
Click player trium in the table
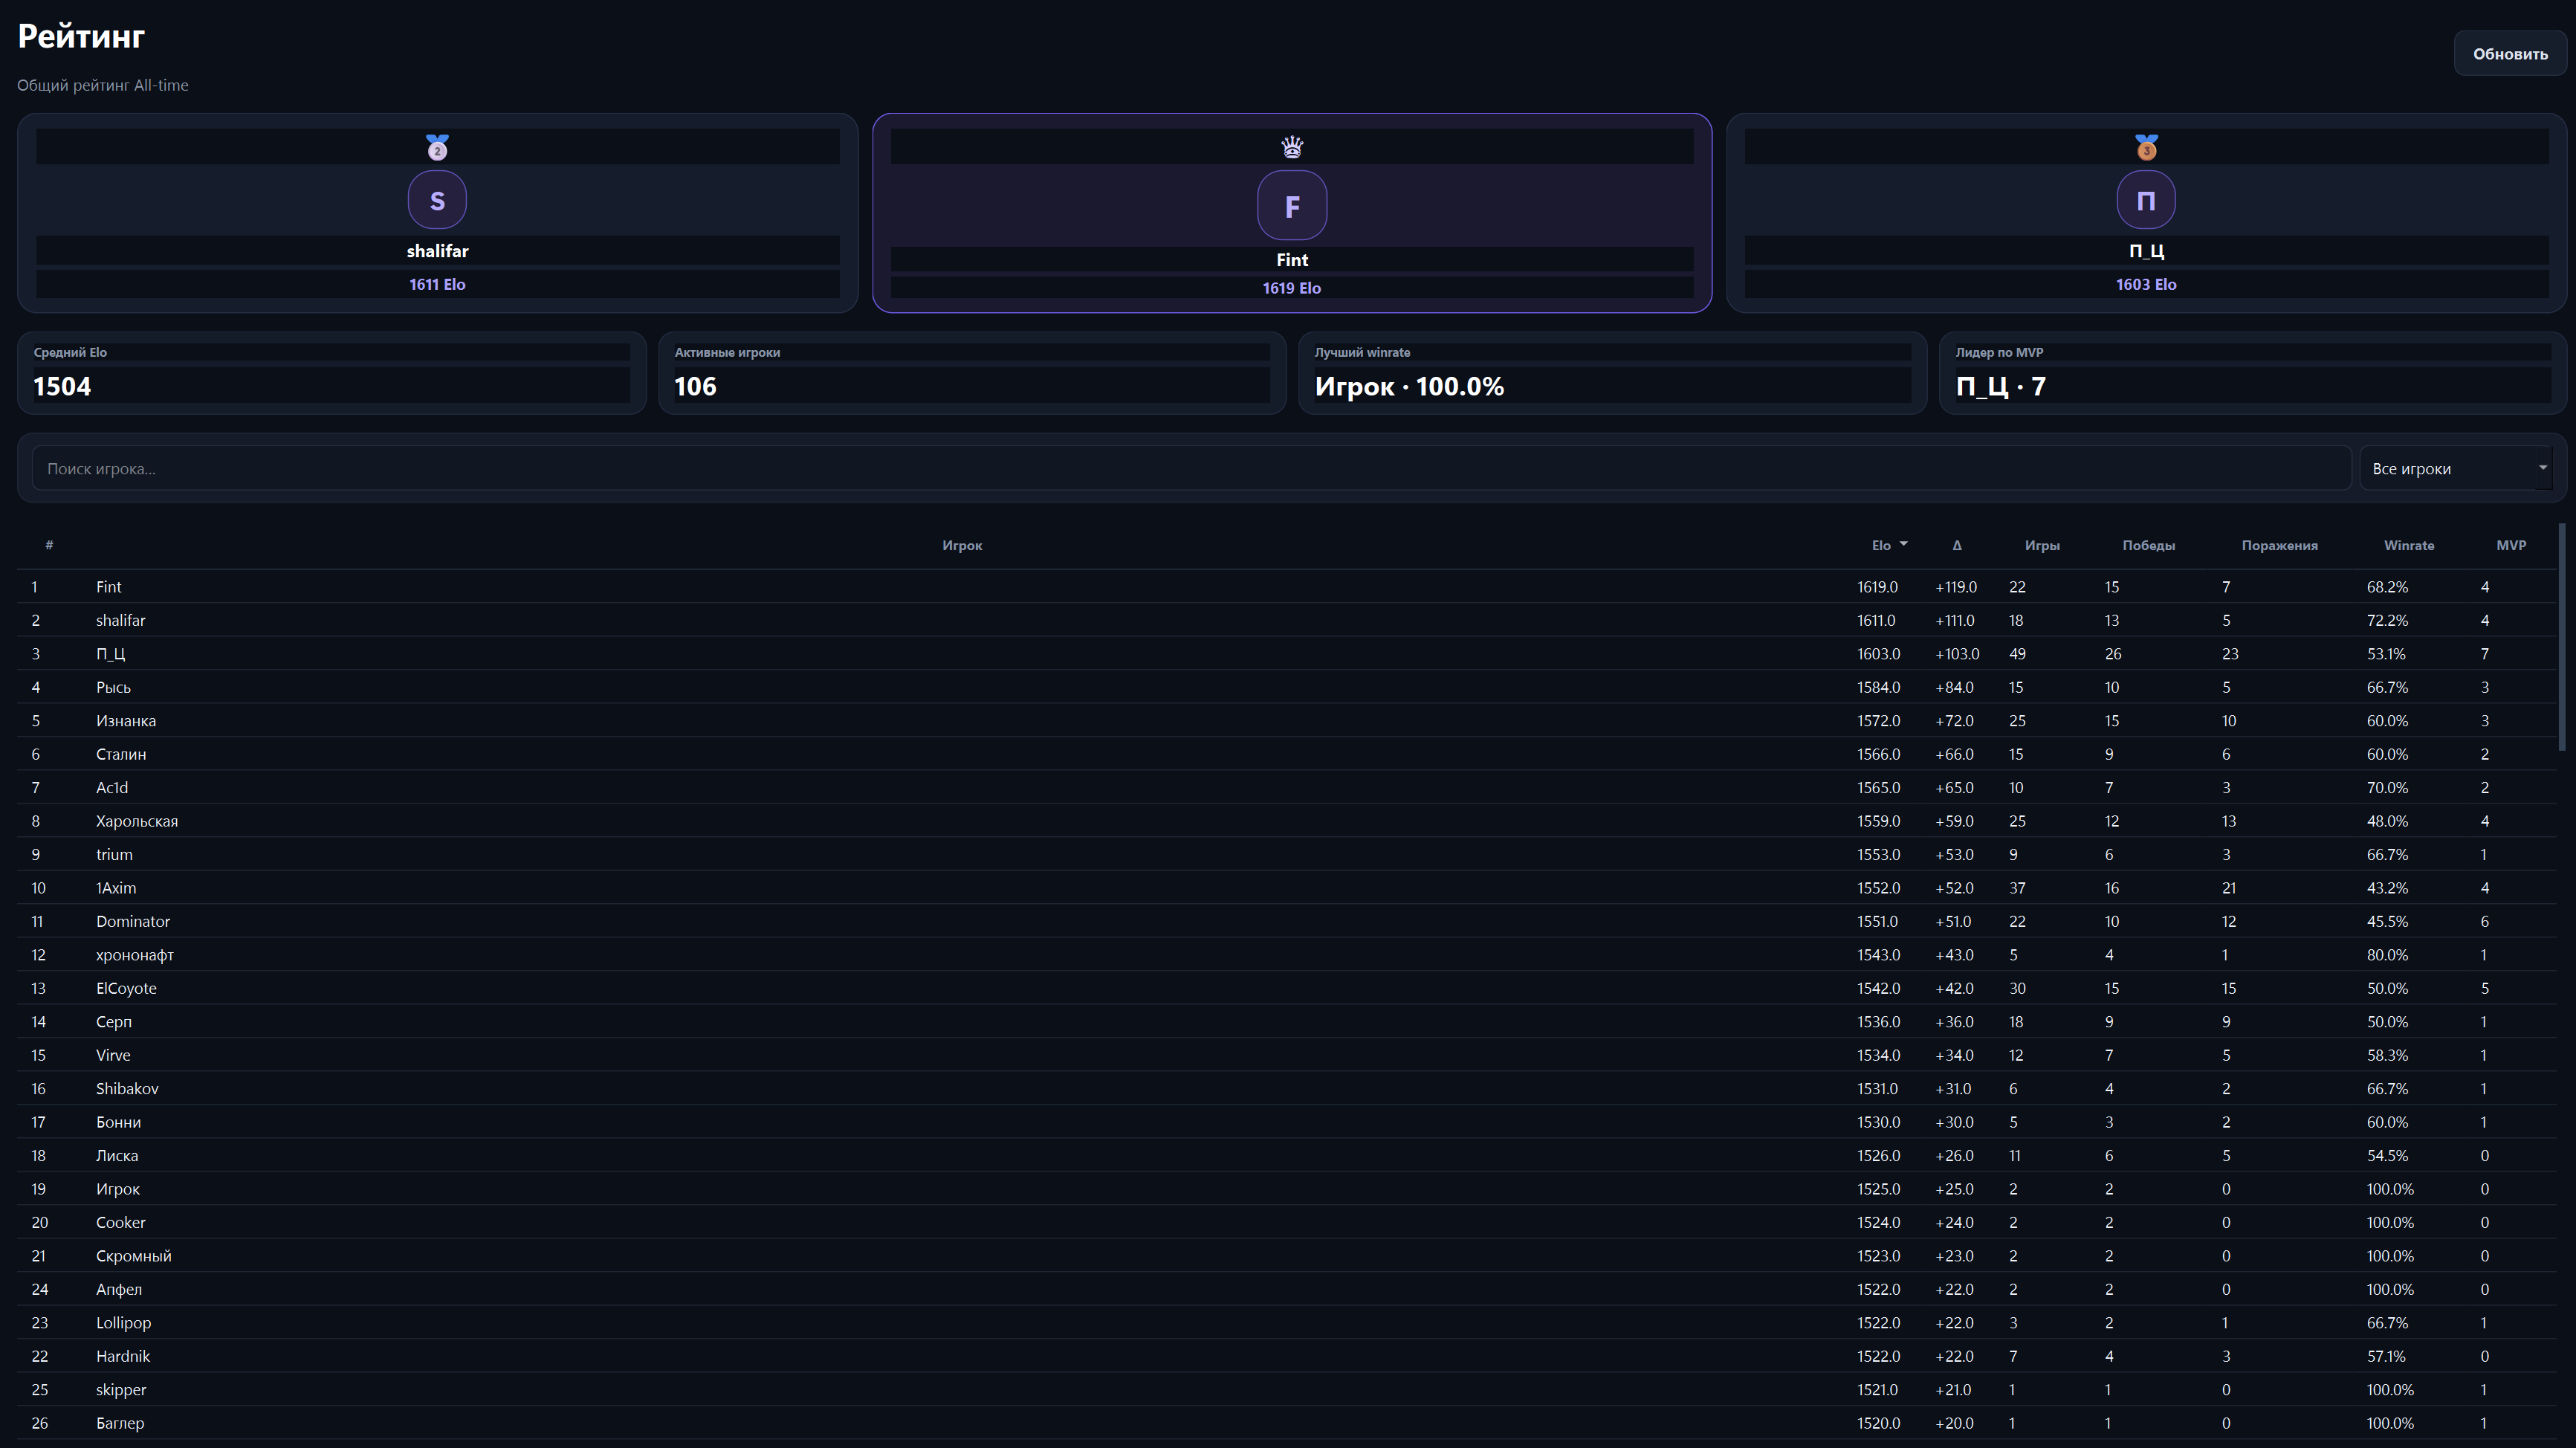coord(114,855)
